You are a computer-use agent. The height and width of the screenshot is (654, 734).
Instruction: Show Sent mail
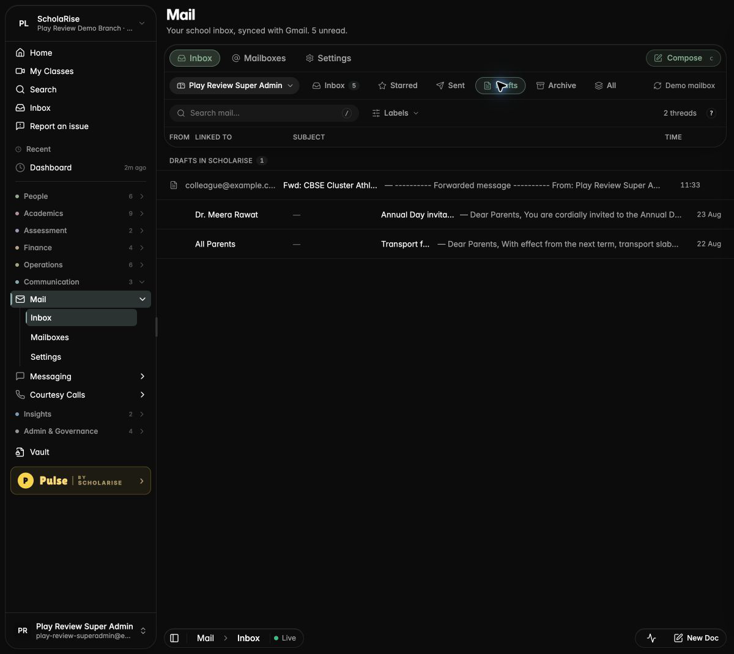point(450,86)
